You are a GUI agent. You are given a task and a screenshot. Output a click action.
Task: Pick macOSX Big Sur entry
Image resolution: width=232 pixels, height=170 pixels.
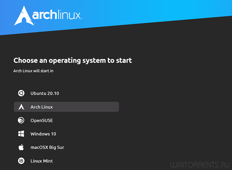pos(47,147)
